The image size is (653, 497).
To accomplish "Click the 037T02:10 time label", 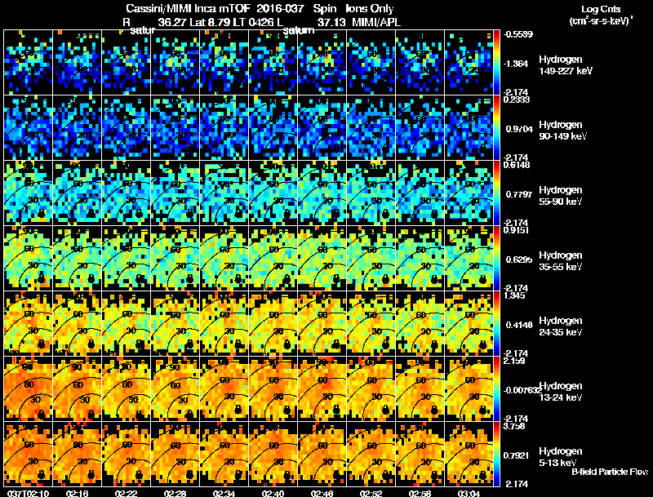I will (x=28, y=494).
